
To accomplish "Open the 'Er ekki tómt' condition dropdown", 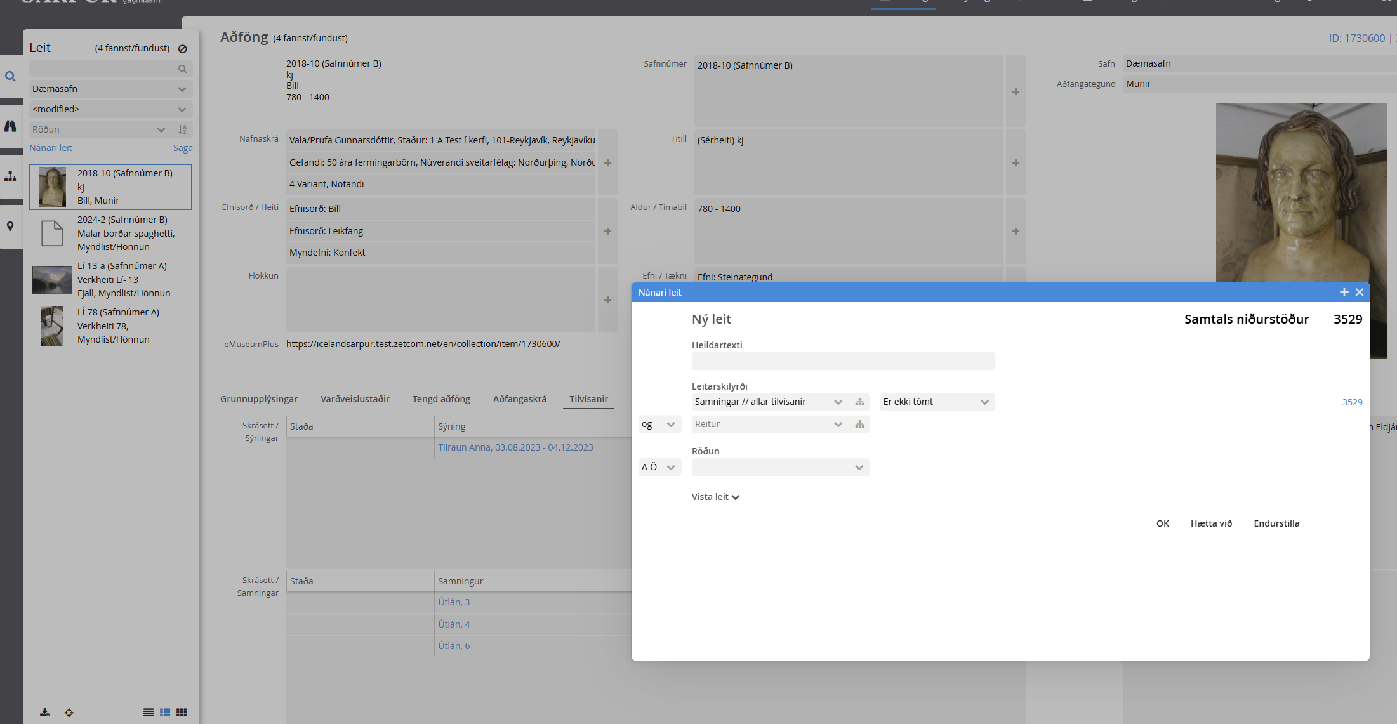I will (936, 402).
